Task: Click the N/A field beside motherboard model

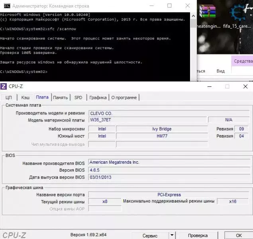Action: 229,120
